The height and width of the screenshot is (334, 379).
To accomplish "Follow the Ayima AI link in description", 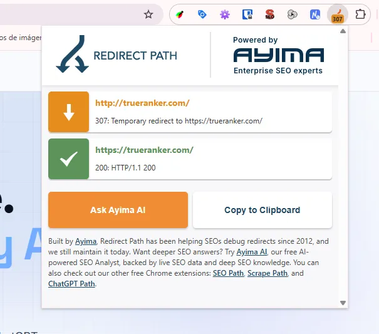I will click(252, 252).
